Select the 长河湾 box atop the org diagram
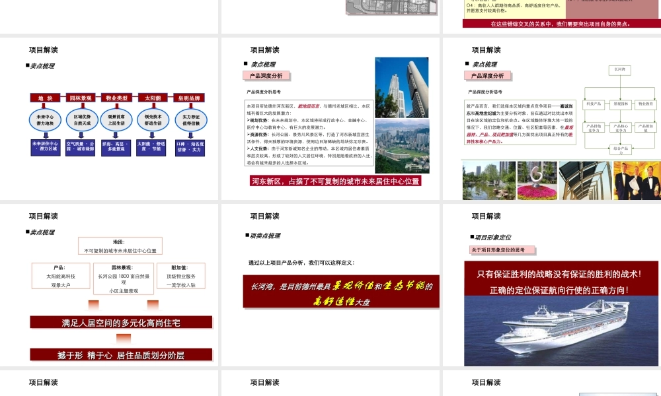The width and height of the screenshot is (661, 396). [x=619, y=69]
